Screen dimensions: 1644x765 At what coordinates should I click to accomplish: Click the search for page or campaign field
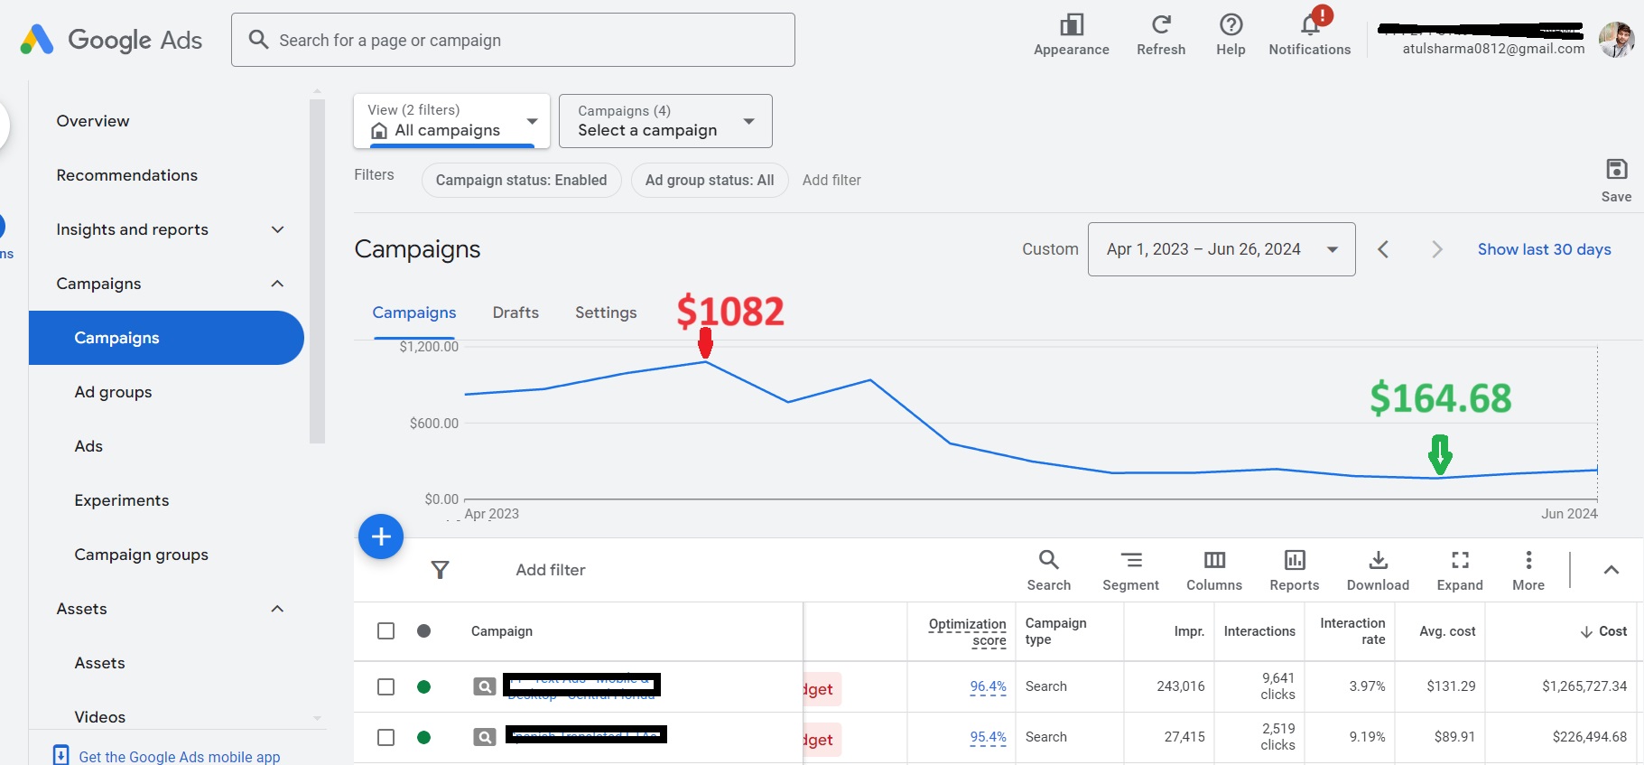[513, 40]
